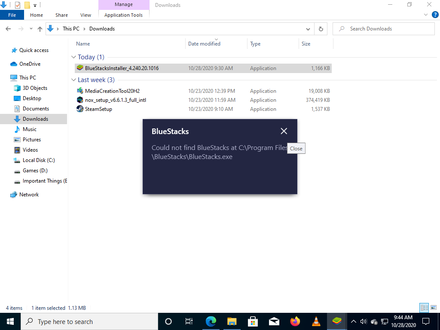Image resolution: width=440 pixels, height=330 pixels.
Task: Open Task View on the taskbar
Action: (x=189, y=321)
